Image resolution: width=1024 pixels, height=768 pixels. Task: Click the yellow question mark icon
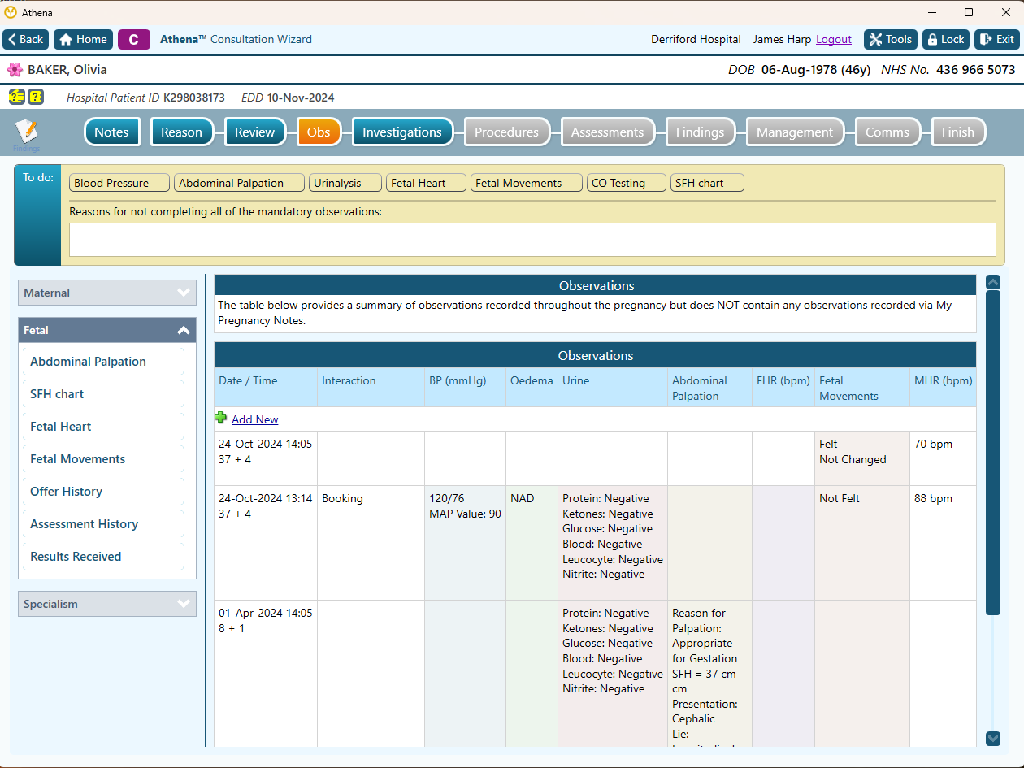(x=36, y=98)
